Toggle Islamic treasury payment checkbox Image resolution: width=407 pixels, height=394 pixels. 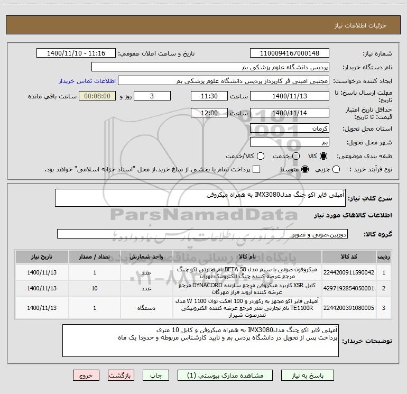[256, 169]
